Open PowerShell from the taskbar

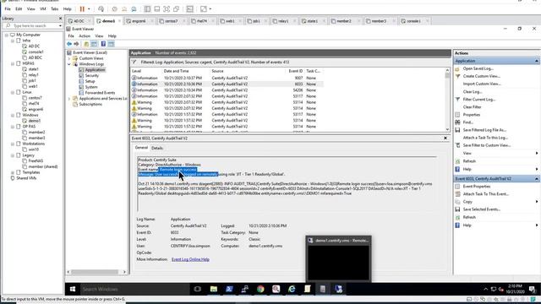[x=229, y=289]
